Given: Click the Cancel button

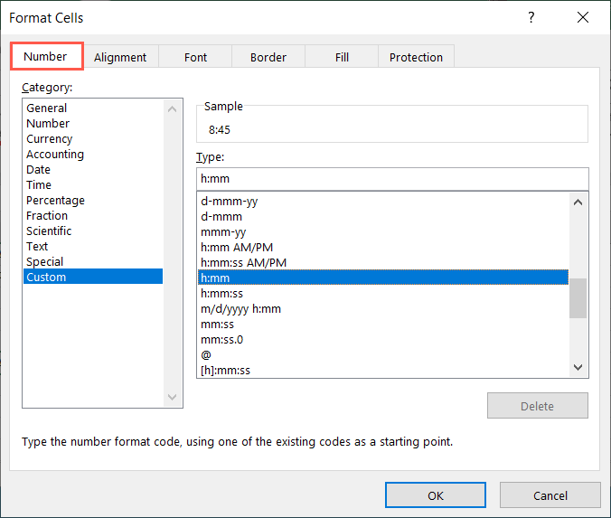Looking at the screenshot, I should coord(550,495).
